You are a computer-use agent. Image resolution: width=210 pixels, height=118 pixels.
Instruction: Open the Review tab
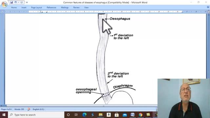(76, 8)
